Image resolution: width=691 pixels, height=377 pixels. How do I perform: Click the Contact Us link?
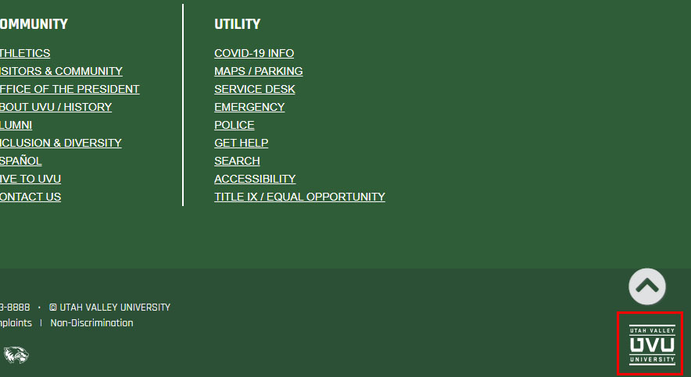click(x=30, y=197)
